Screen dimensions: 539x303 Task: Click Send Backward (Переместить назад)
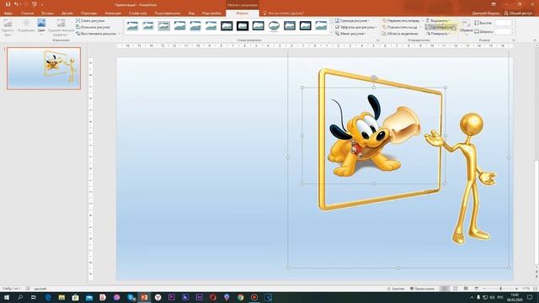coord(399,27)
